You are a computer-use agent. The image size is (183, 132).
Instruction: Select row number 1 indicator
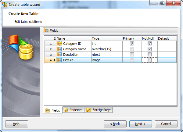49,44
